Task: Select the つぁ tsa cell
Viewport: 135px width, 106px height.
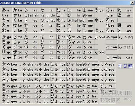Action: [90, 86]
